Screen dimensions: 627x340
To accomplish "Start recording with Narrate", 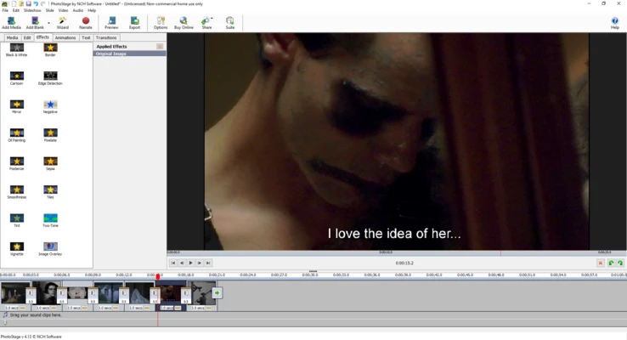I will [x=86, y=23].
